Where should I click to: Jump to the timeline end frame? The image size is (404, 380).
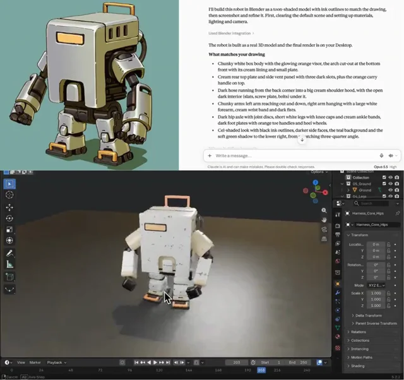168,362
